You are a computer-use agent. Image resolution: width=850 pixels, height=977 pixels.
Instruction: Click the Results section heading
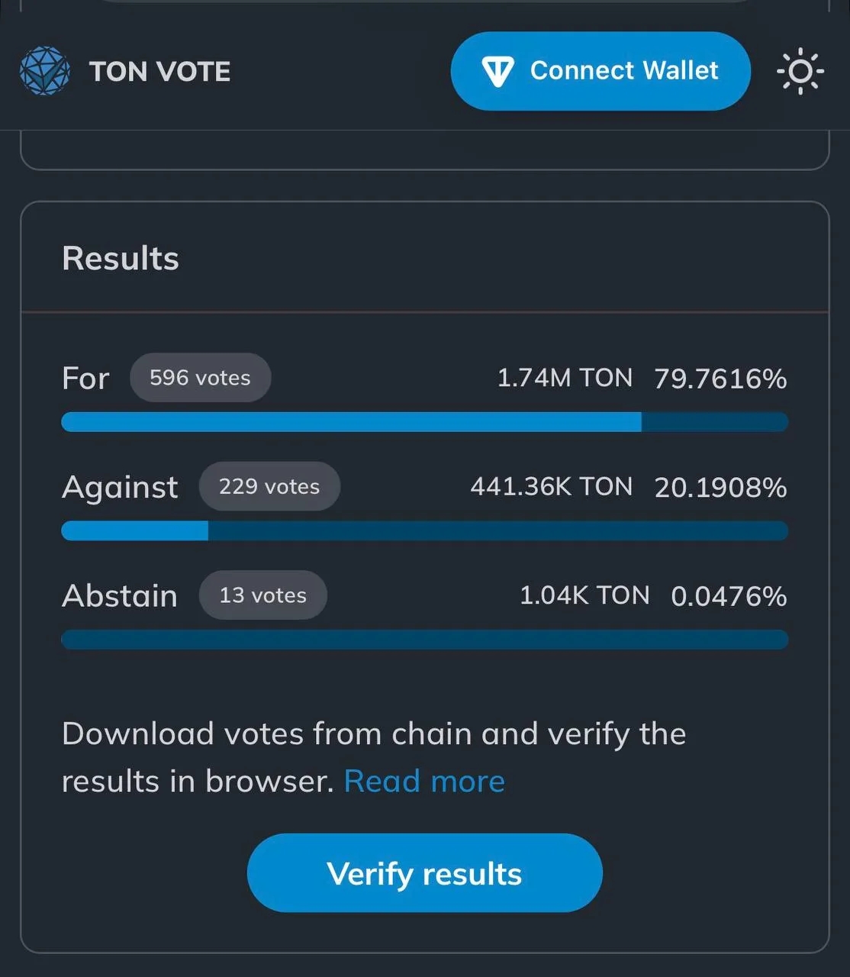[x=121, y=258]
